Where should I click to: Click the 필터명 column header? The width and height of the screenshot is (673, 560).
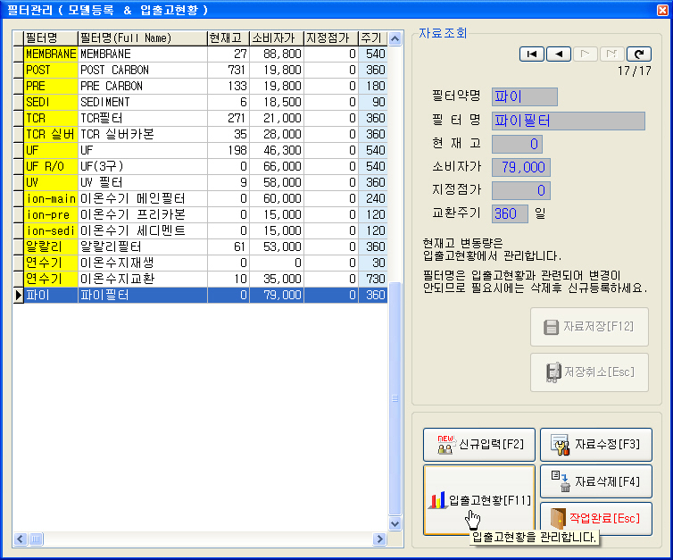pyautogui.click(x=51, y=38)
